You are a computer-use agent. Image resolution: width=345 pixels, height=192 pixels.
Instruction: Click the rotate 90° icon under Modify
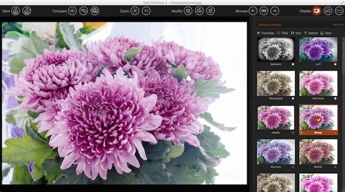(x=200, y=11)
